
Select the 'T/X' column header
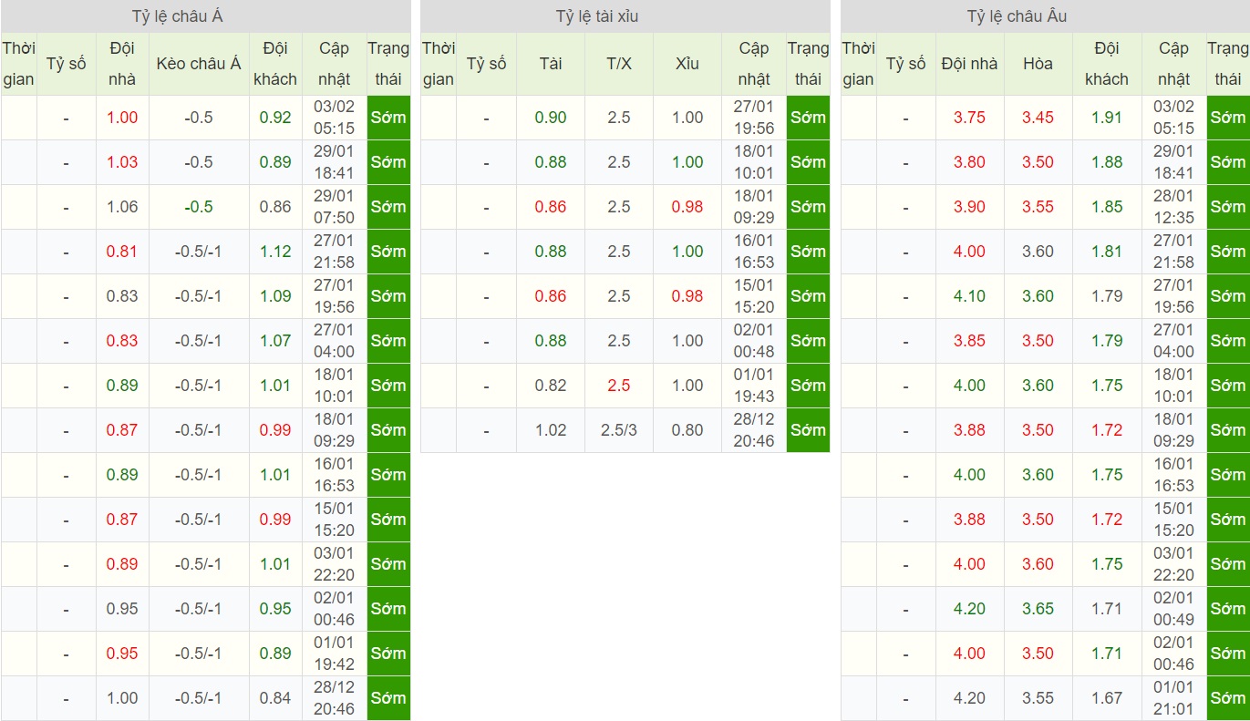click(619, 64)
